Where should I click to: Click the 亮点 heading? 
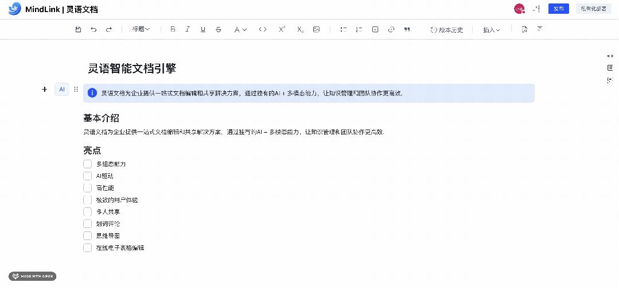tap(92, 150)
